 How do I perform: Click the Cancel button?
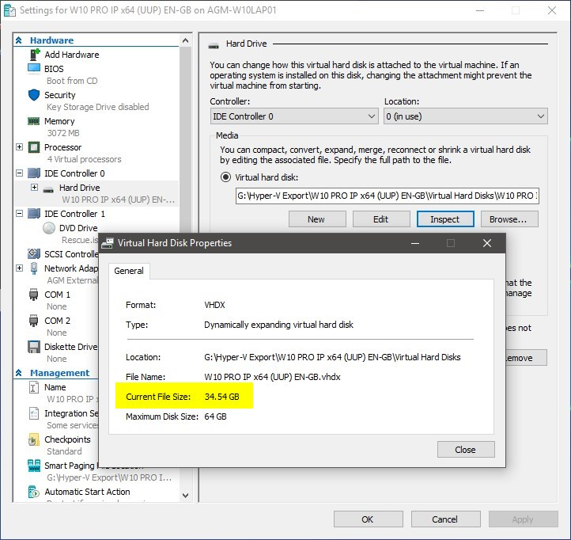445,519
